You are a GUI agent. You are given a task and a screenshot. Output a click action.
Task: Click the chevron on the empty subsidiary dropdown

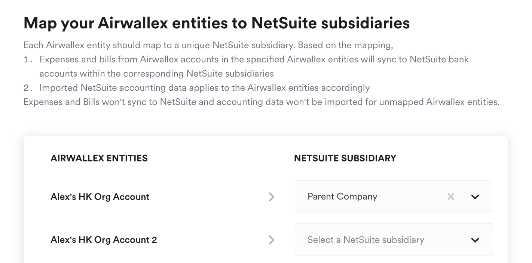coord(475,240)
